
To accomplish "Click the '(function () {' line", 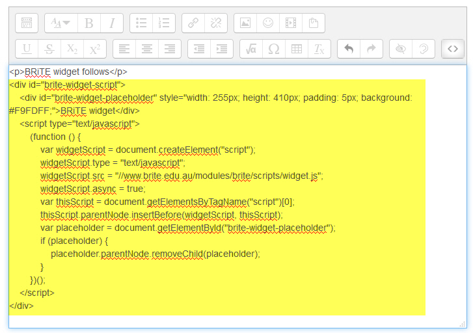I will pos(55,137).
